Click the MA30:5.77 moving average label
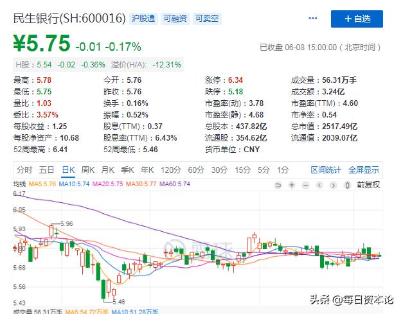 point(141,184)
